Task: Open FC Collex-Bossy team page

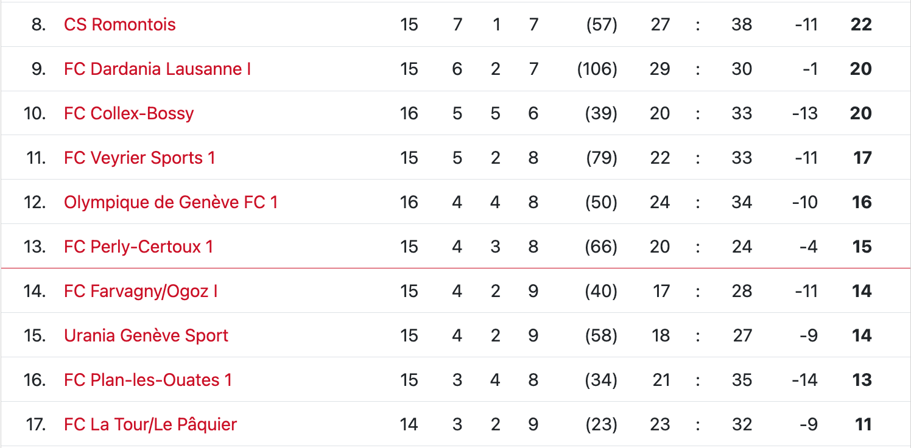Action: click(x=128, y=114)
